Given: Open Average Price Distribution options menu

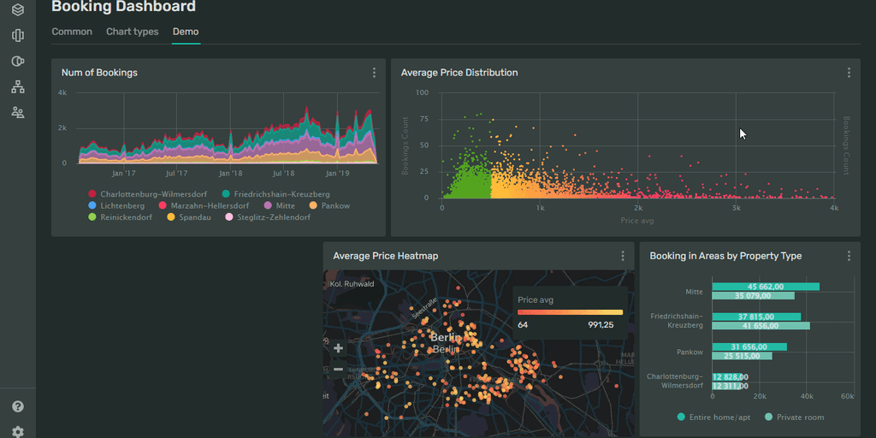Looking at the screenshot, I should tap(849, 74).
